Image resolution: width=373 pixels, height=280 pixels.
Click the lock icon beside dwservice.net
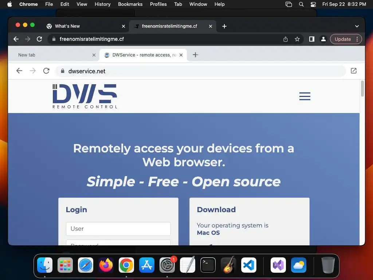[63, 71]
